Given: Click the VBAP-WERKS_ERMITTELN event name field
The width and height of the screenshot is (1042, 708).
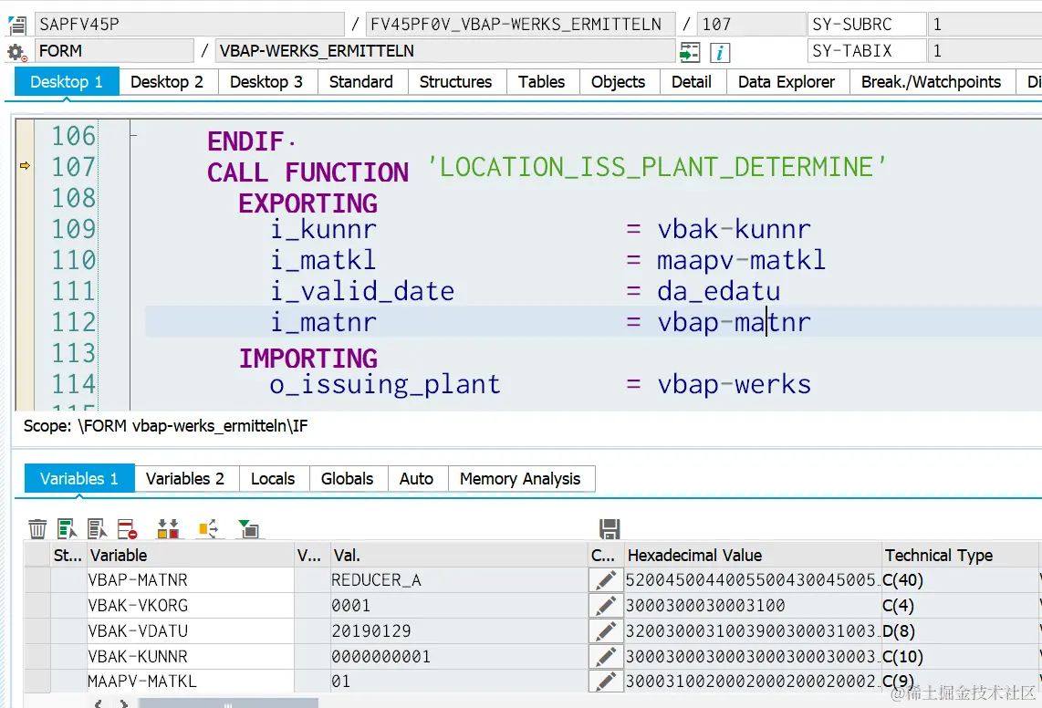Looking at the screenshot, I should 445,51.
